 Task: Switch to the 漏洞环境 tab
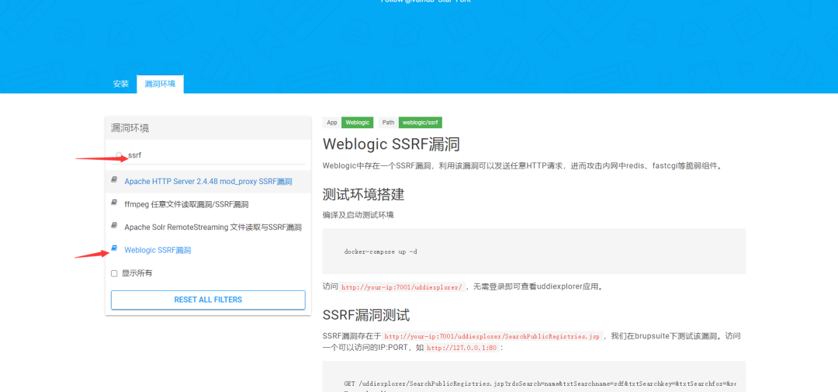(x=160, y=84)
